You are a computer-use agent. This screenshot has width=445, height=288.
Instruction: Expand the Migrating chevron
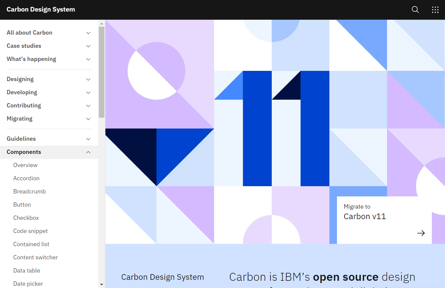[x=88, y=119]
